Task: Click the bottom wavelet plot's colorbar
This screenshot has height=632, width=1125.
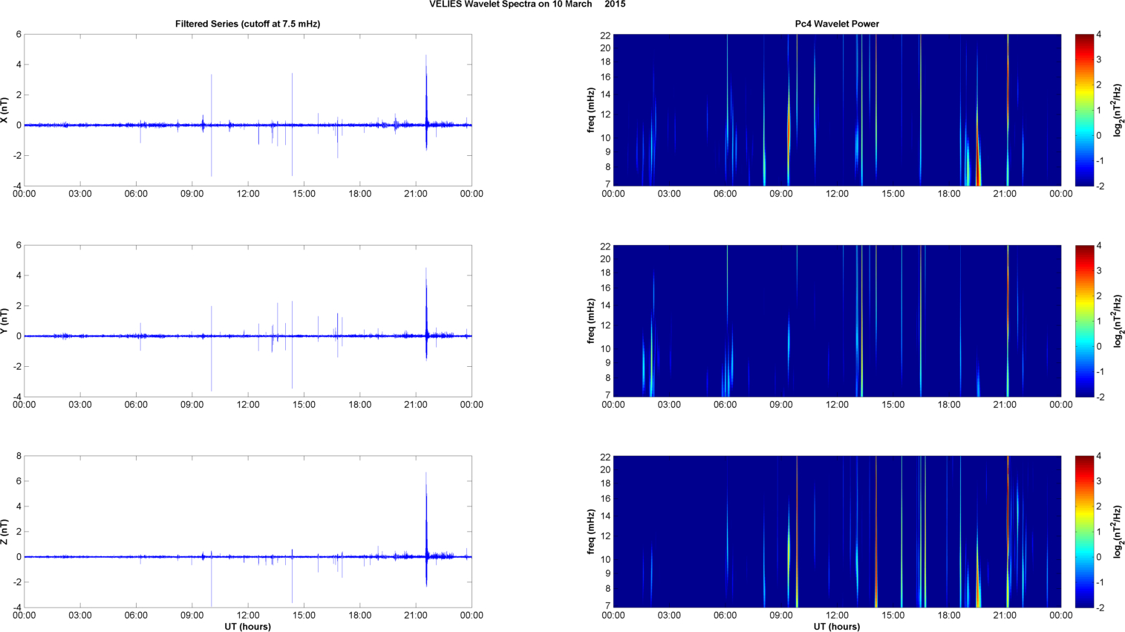Action: coord(1084,532)
